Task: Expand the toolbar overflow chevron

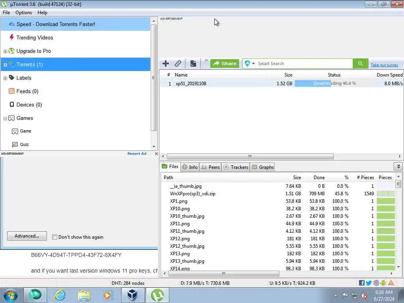Action: (x=206, y=60)
